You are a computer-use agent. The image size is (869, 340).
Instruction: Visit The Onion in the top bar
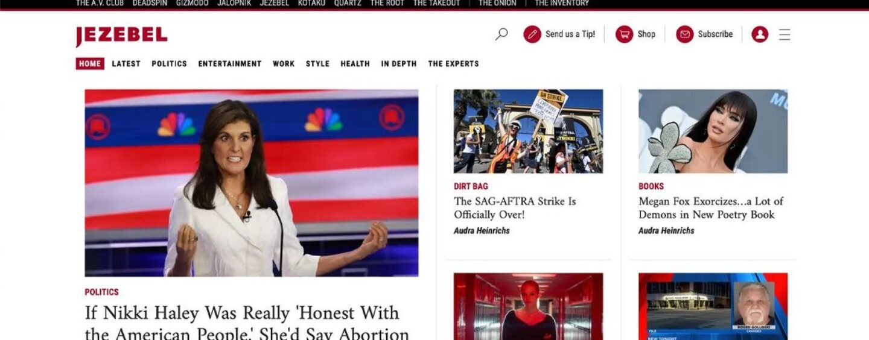(497, 3)
